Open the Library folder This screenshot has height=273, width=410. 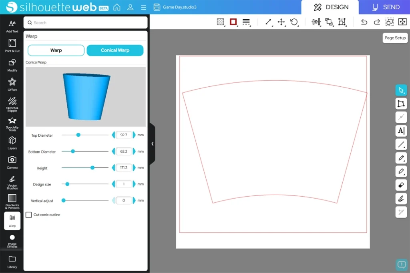[12, 261]
